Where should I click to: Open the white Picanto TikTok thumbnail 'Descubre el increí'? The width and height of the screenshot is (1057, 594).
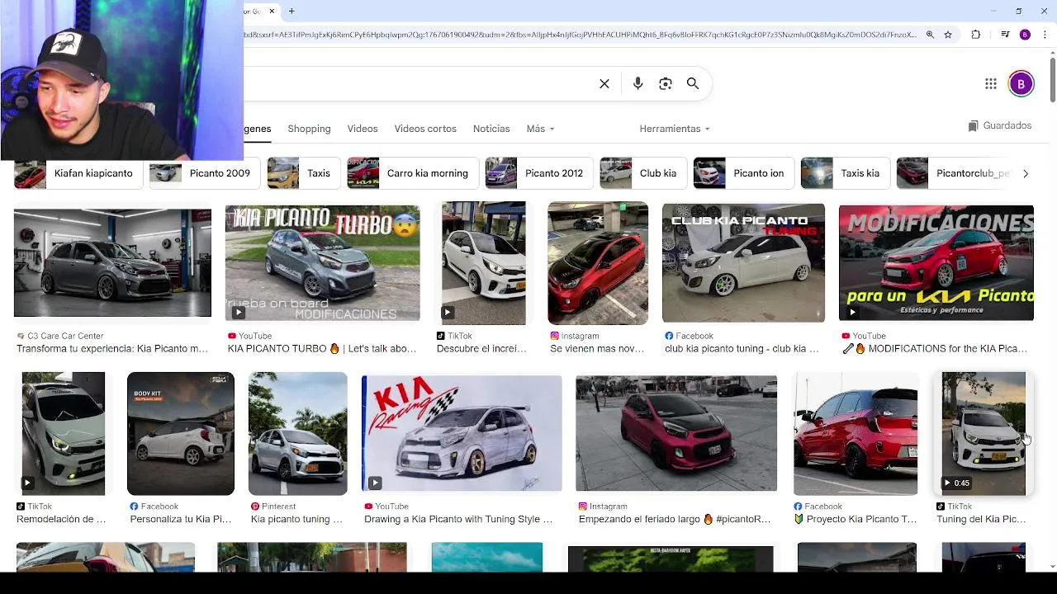click(x=483, y=263)
